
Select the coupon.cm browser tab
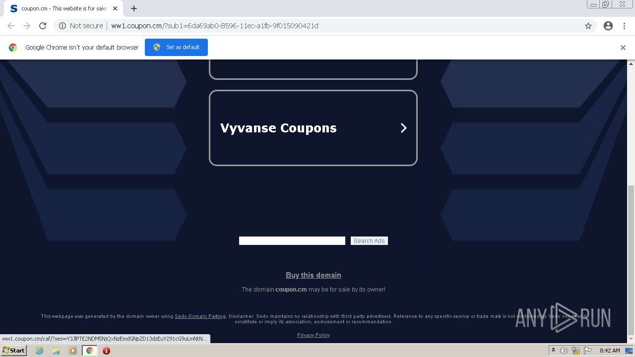point(63,8)
